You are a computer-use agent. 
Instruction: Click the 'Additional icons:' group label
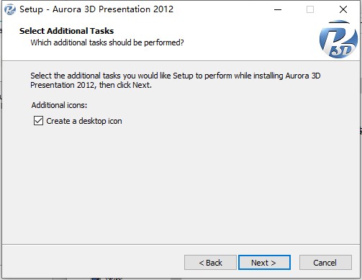(59, 105)
